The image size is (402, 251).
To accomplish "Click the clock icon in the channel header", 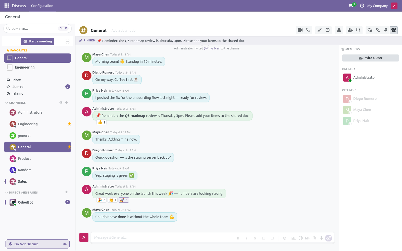I will [x=328, y=30].
